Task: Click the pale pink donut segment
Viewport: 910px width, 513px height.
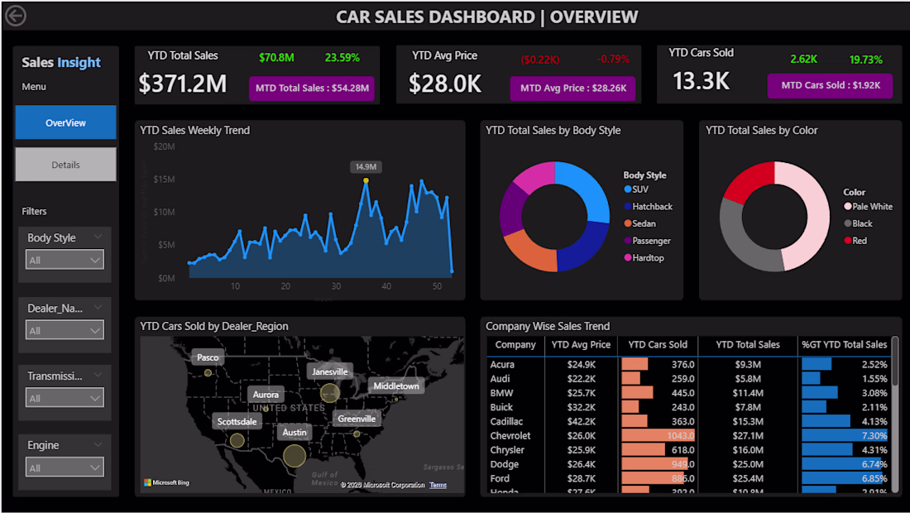Action: [817, 216]
